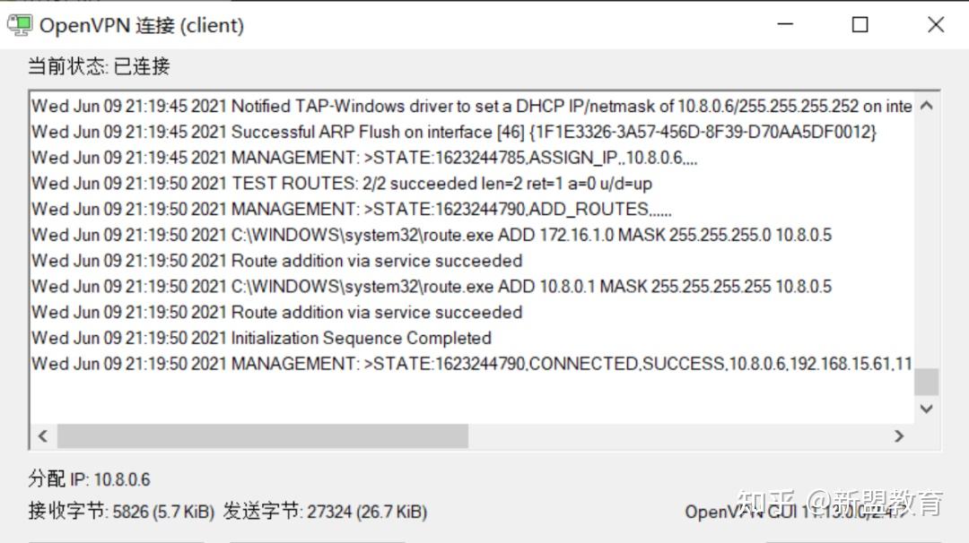Click the vertical scrollbar up arrow

(926, 106)
